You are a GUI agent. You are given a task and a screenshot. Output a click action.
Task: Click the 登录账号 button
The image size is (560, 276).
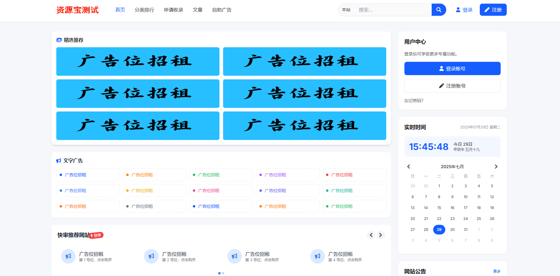(x=452, y=68)
